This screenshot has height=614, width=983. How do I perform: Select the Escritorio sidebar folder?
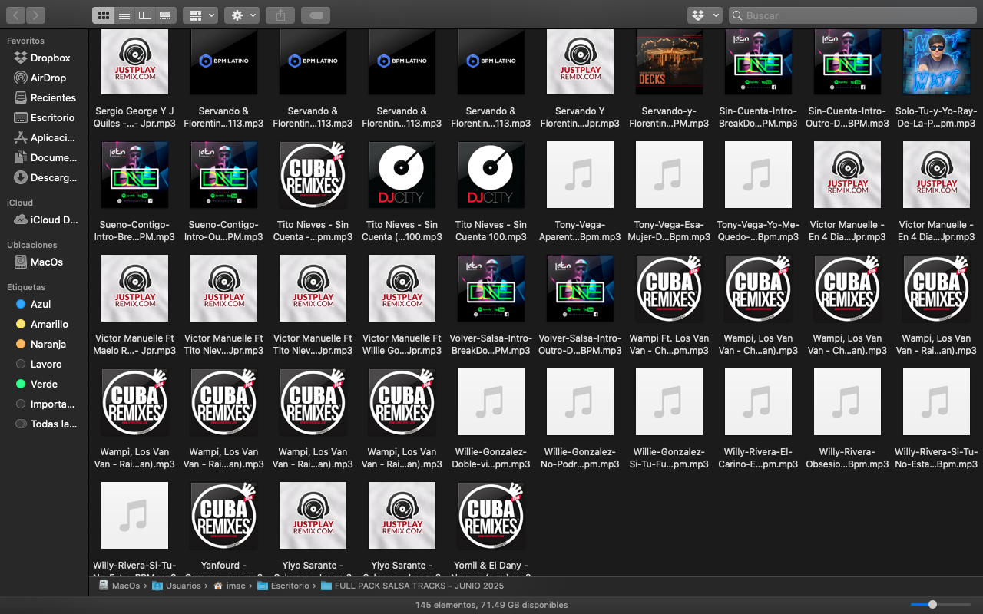coord(52,117)
